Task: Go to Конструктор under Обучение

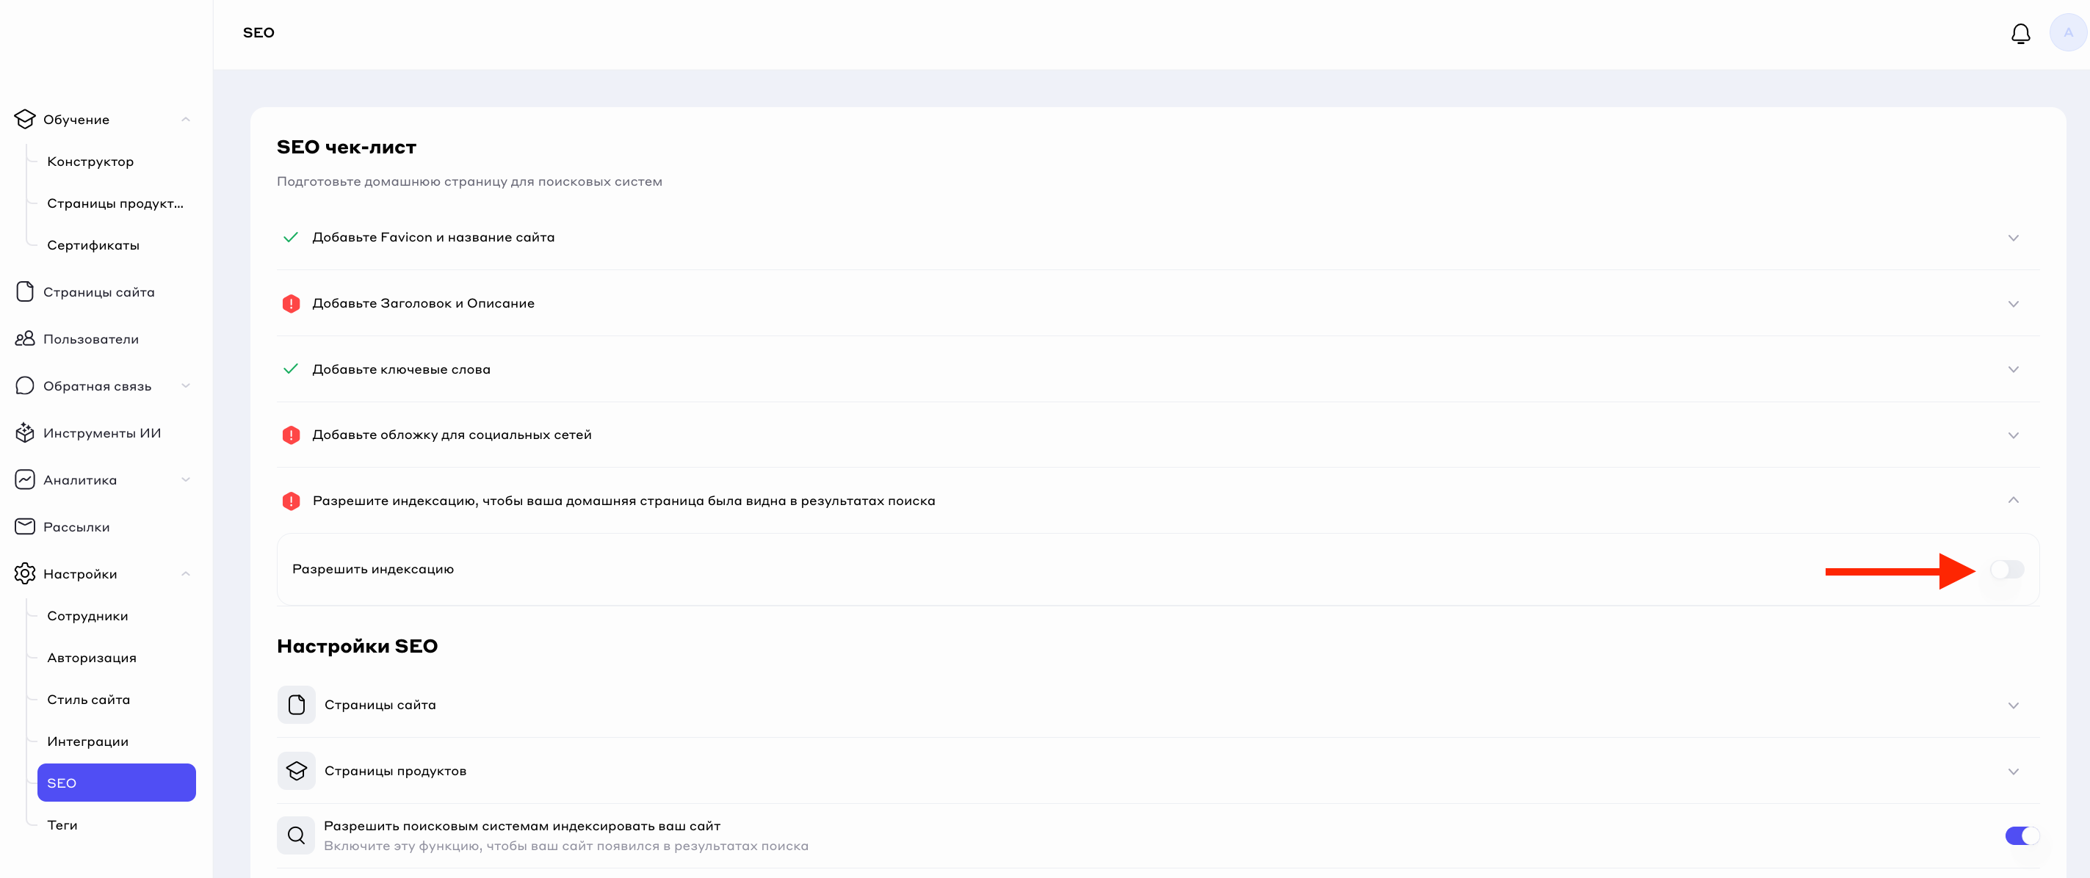Action: pos(90,162)
